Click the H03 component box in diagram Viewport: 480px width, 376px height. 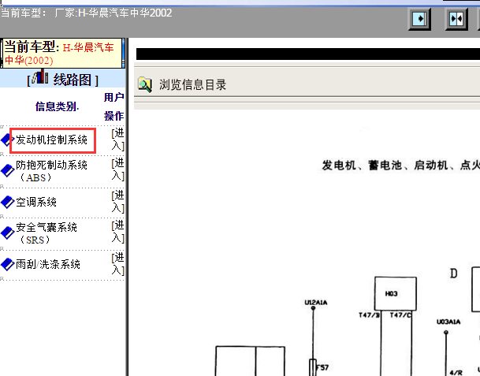[396, 294]
